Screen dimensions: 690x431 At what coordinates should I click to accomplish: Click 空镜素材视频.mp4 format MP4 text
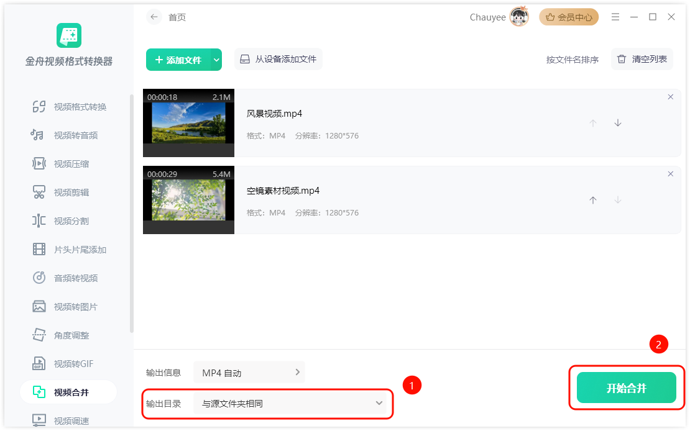coord(277,213)
